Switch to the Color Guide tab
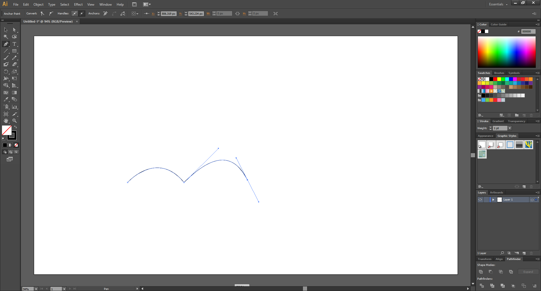This screenshot has width=541, height=291. pyautogui.click(x=498, y=25)
